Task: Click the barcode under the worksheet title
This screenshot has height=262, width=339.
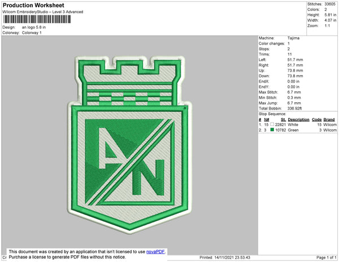Action: [37, 19]
